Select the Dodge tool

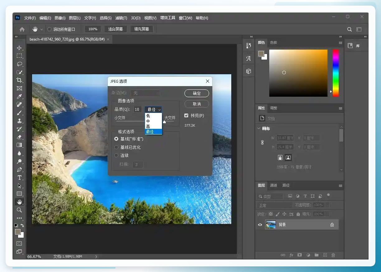(19, 161)
